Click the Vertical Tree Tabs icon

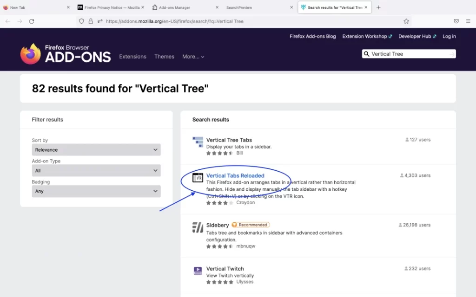pos(198,142)
